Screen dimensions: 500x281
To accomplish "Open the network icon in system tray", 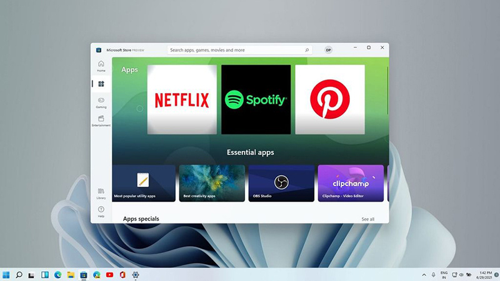I will [x=454, y=275].
